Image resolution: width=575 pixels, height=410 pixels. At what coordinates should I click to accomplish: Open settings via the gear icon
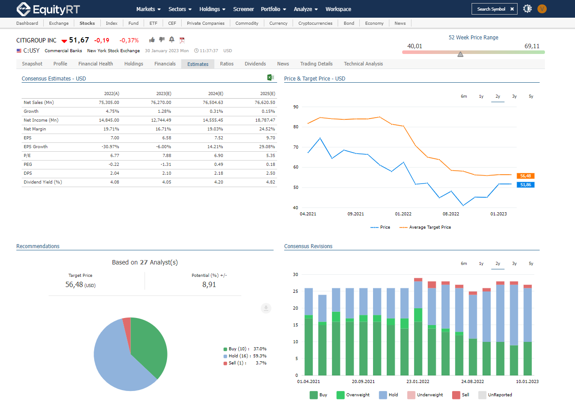point(527,8)
